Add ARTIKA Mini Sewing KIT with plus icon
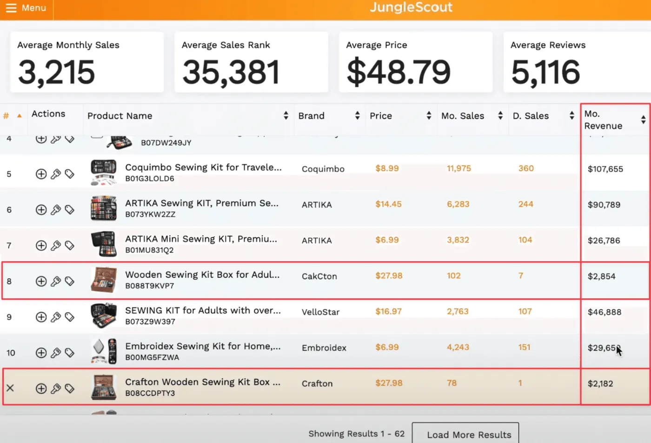Viewport: 651px width, 443px height. point(41,246)
